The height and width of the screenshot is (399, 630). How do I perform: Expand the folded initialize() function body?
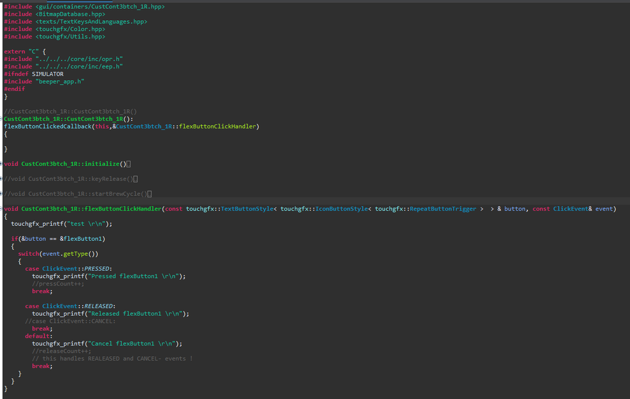coord(129,164)
